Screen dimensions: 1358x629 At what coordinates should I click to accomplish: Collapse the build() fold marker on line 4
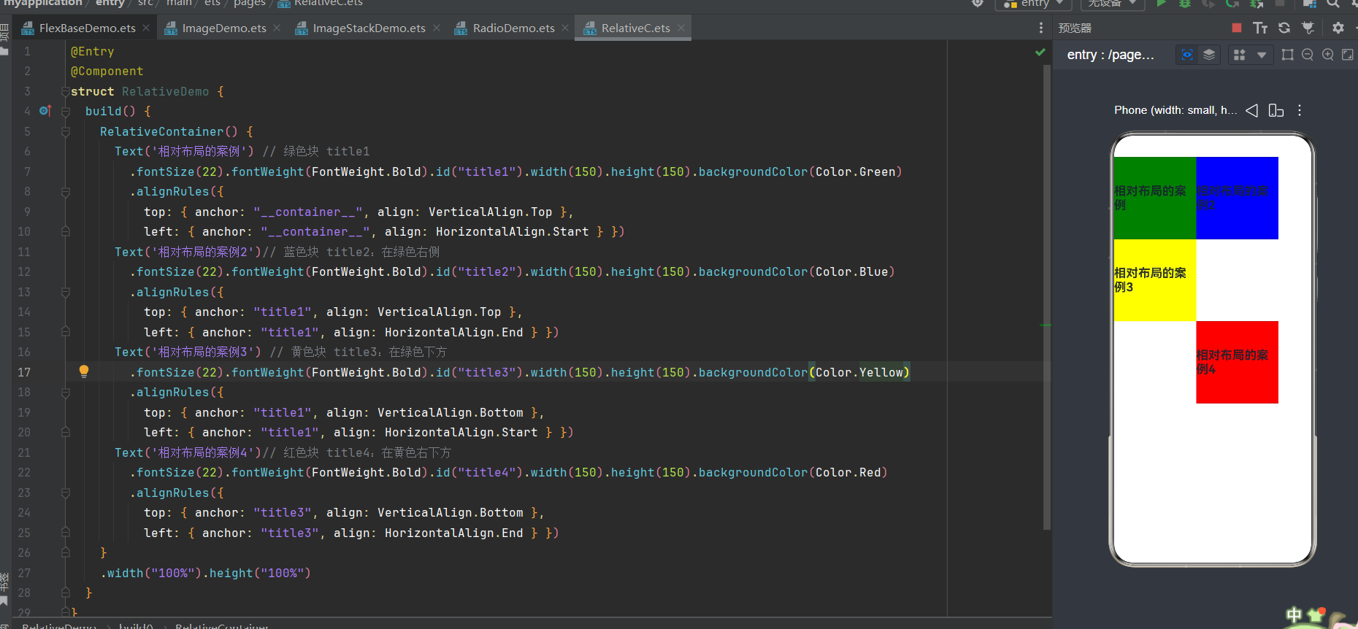tap(66, 112)
